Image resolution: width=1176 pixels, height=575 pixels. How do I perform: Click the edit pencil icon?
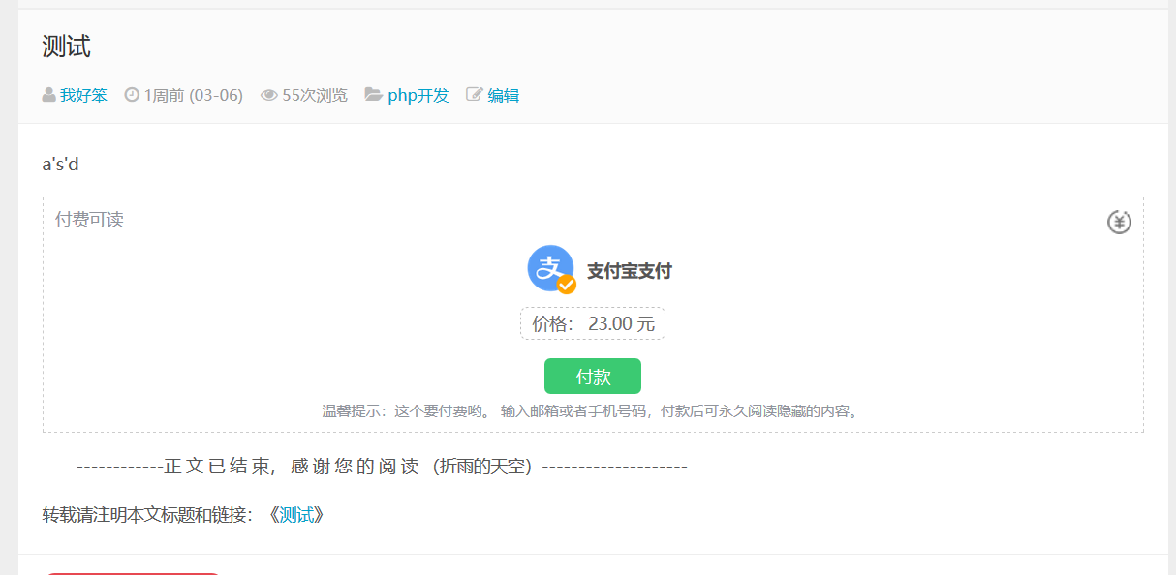tap(475, 95)
